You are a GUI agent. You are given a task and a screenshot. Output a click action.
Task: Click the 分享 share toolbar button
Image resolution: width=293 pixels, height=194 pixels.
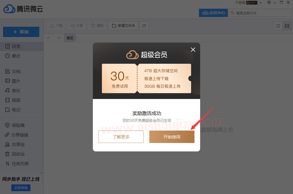pyautogui.click(x=76, y=26)
